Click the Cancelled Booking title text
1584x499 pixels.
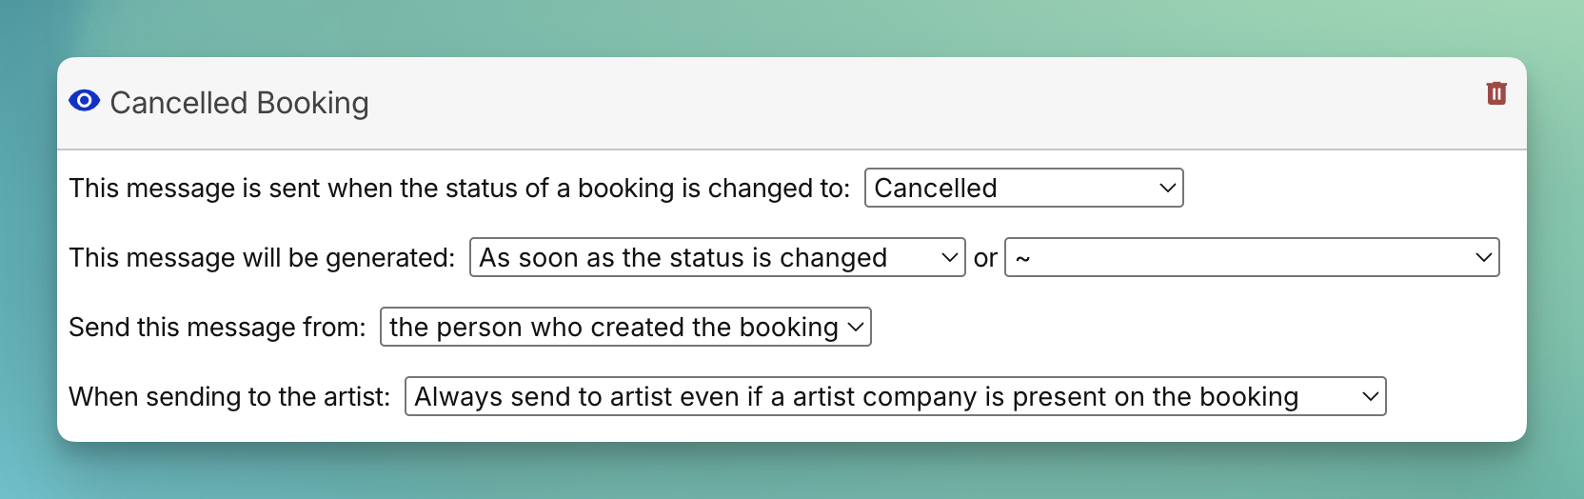tap(239, 103)
